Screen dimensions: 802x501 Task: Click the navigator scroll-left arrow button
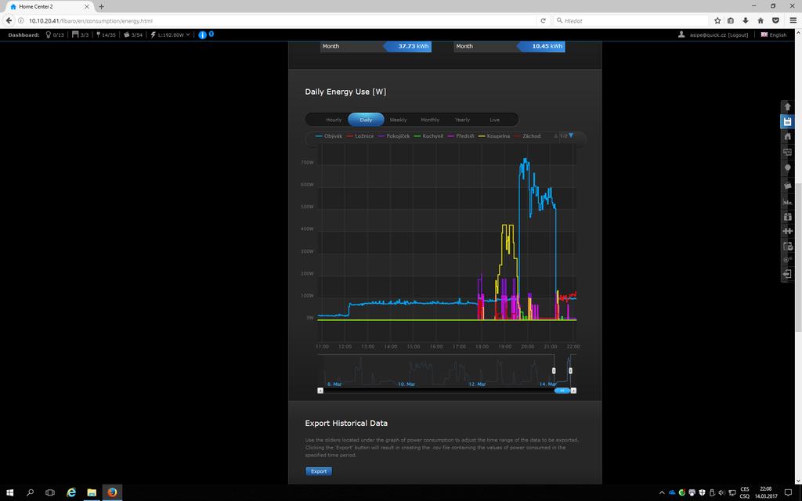320,391
